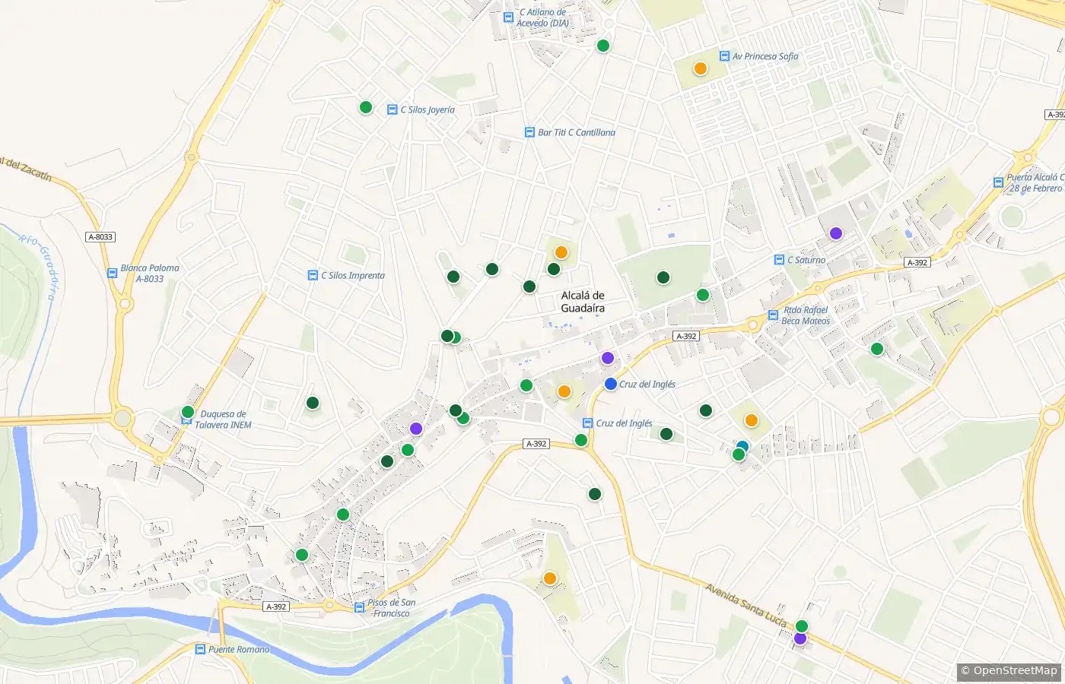The width and height of the screenshot is (1065, 684).
Task: Select the orange marker near Av Princesa Sofía
Action: [x=701, y=68]
